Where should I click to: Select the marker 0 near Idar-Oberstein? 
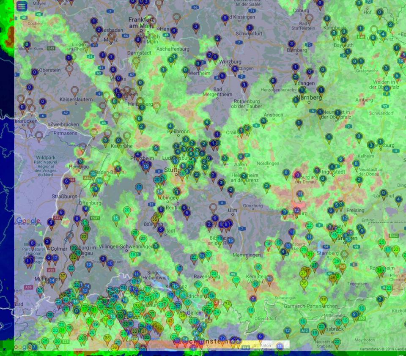tap(35, 73)
